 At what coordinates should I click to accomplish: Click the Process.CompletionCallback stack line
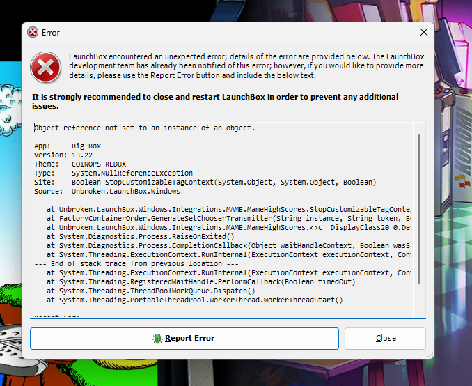[228, 245]
